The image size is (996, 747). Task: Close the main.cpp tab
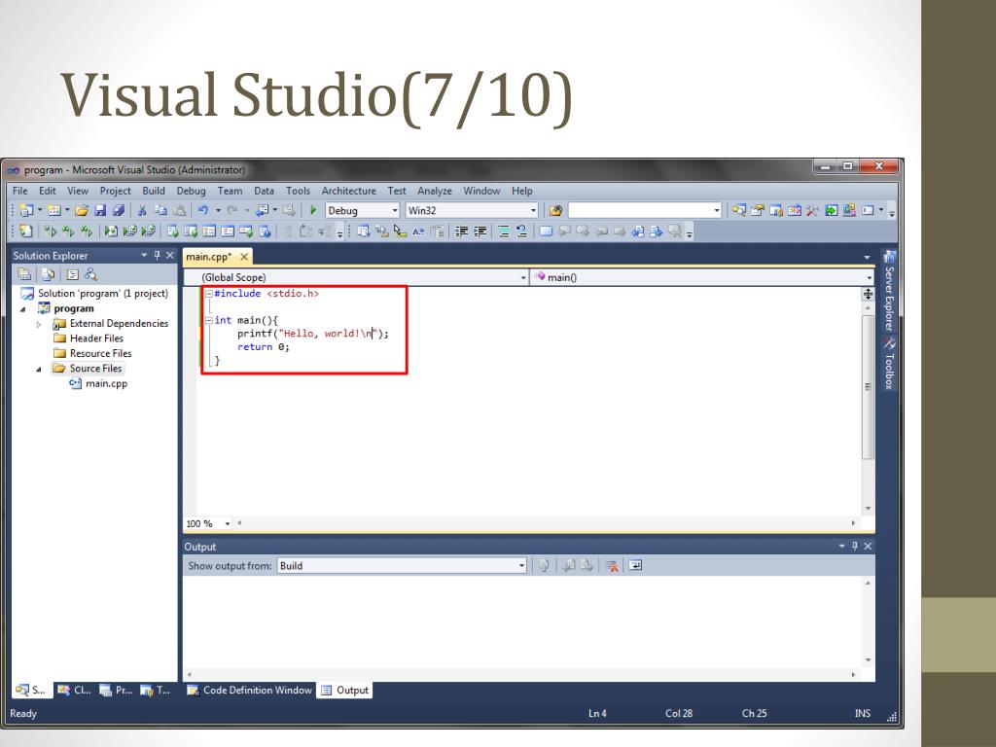pyautogui.click(x=244, y=257)
